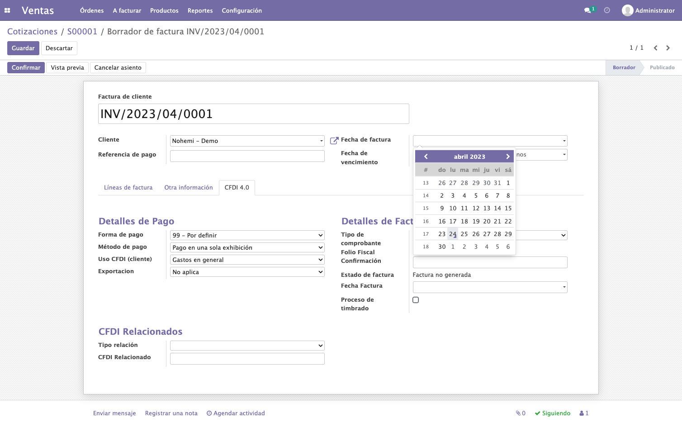Go to Cotizaciones breadcrumb
The height and width of the screenshot is (427, 682).
pos(33,32)
